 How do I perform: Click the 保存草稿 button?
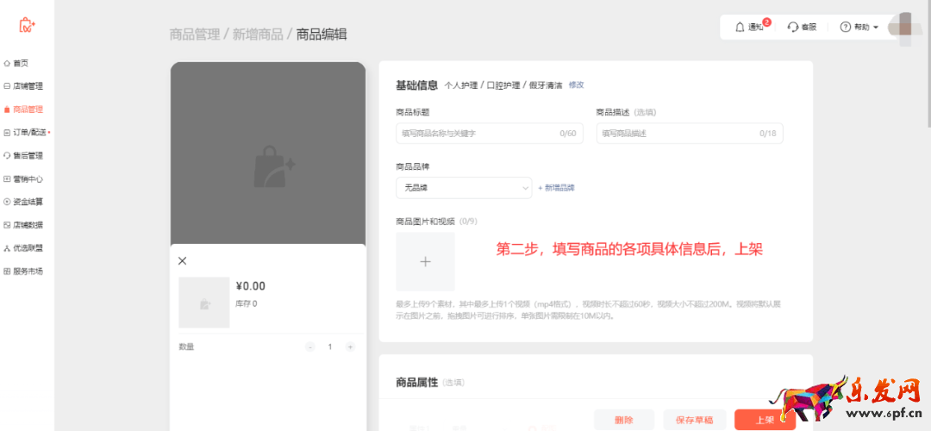coord(694,420)
